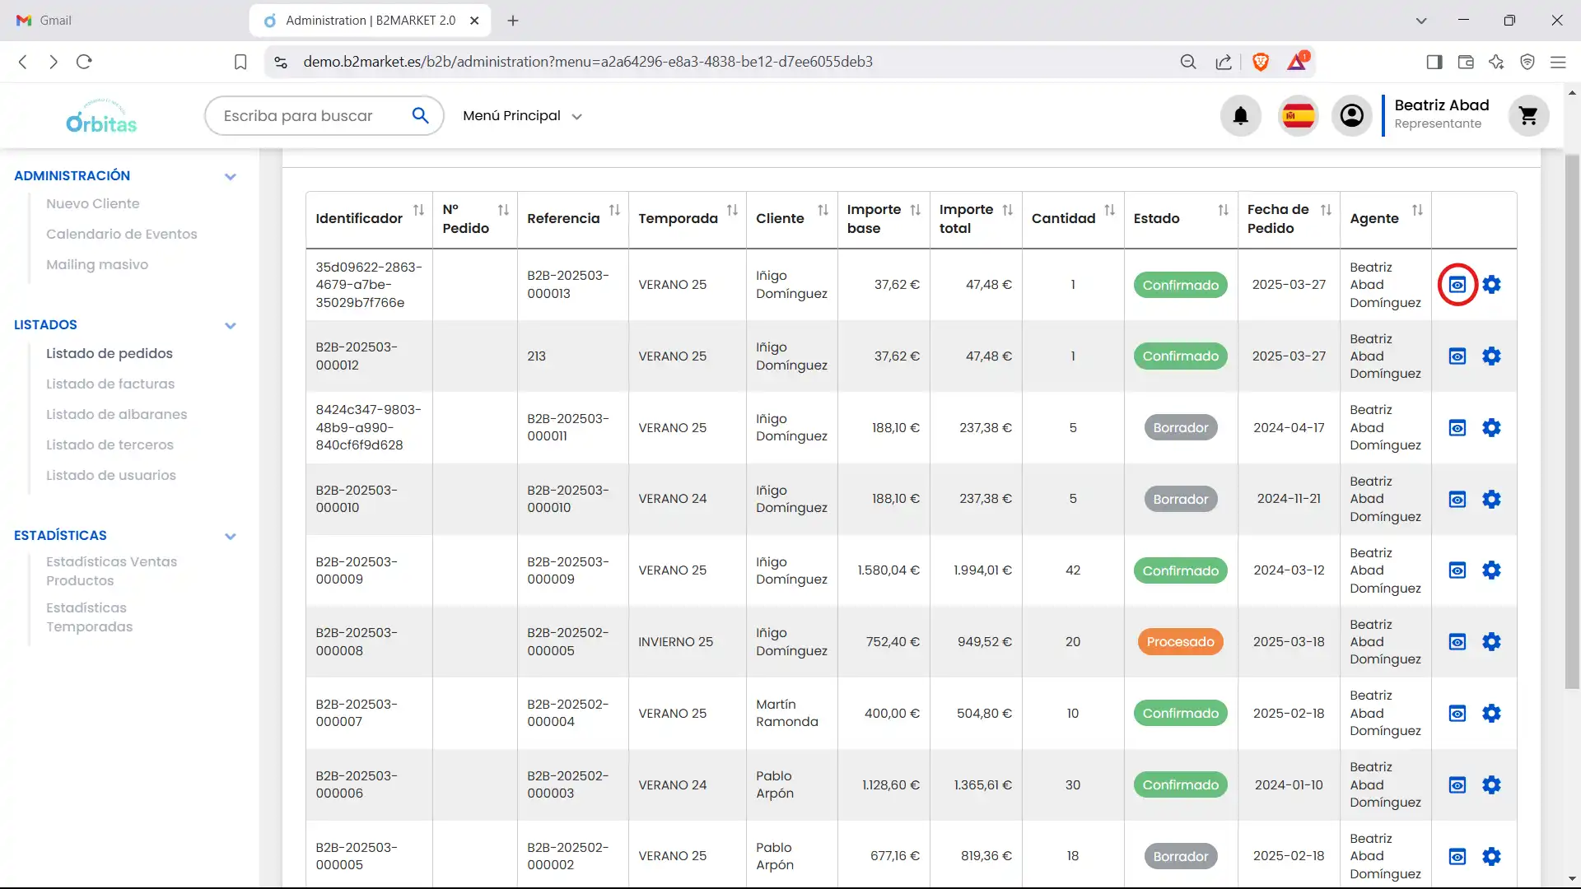The image size is (1581, 889).
Task: View order B2B-202503-000008 details
Action: 1457,642
